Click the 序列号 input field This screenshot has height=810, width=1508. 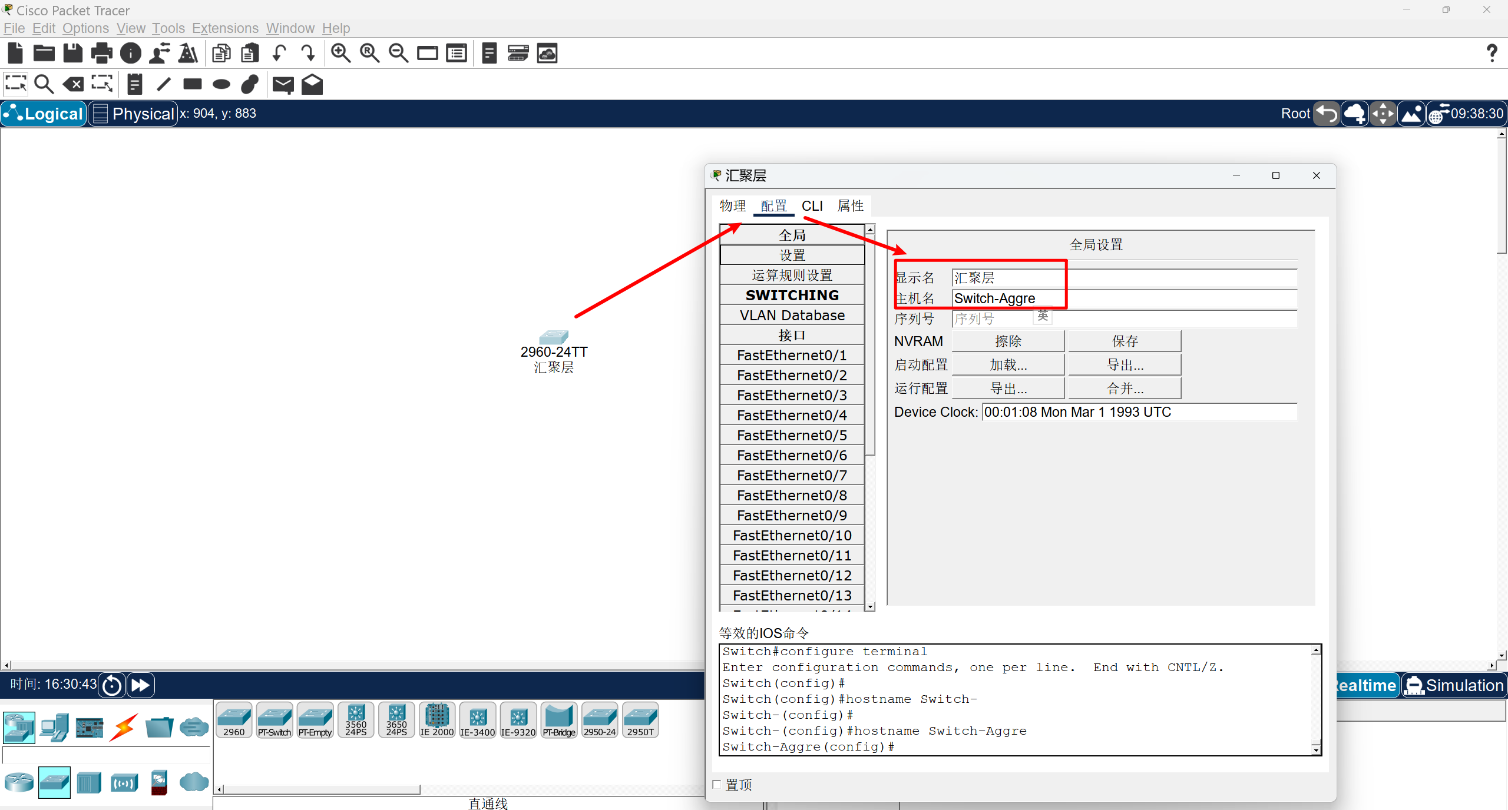coord(1125,319)
